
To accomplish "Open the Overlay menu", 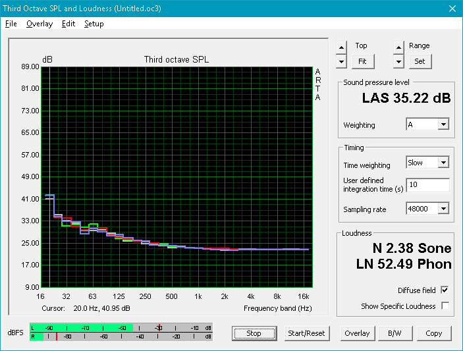I will 40,24.
